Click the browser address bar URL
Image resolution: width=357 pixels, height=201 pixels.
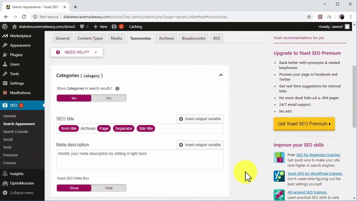[145, 17]
